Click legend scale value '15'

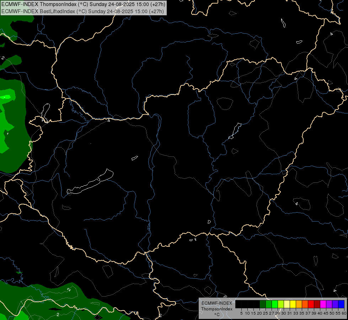tap(253, 313)
